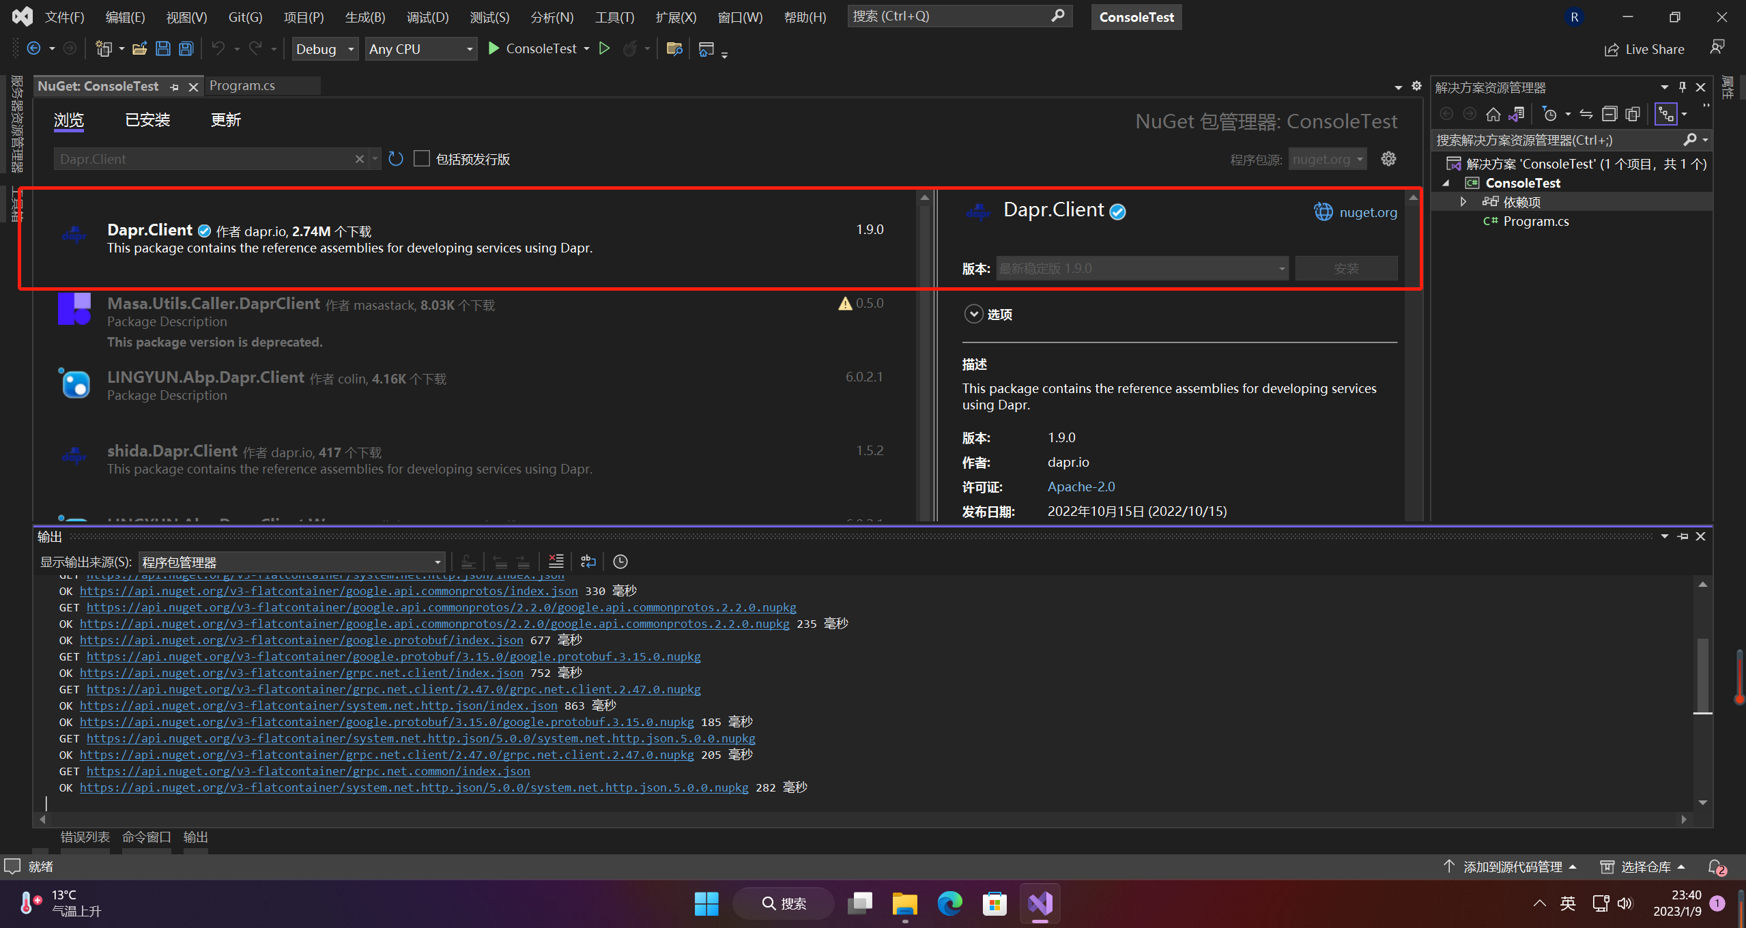Expand the options section chevron
Image resolution: width=1746 pixels, height=928 pixels.
click(973, 314)
